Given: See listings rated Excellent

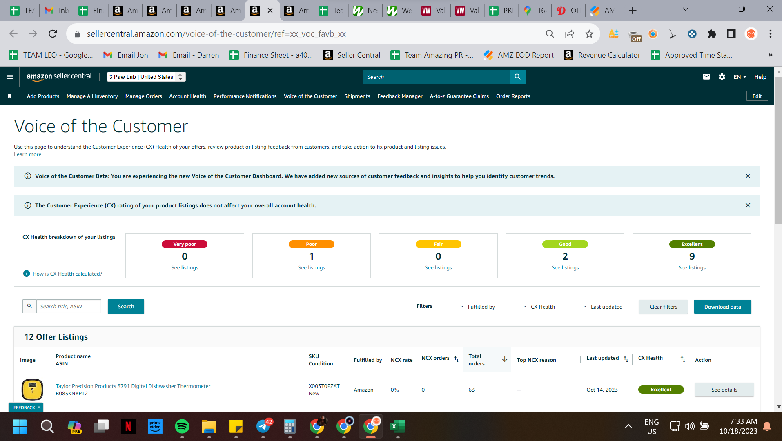Looking at the screenshot, I should [x=692, y=267].
